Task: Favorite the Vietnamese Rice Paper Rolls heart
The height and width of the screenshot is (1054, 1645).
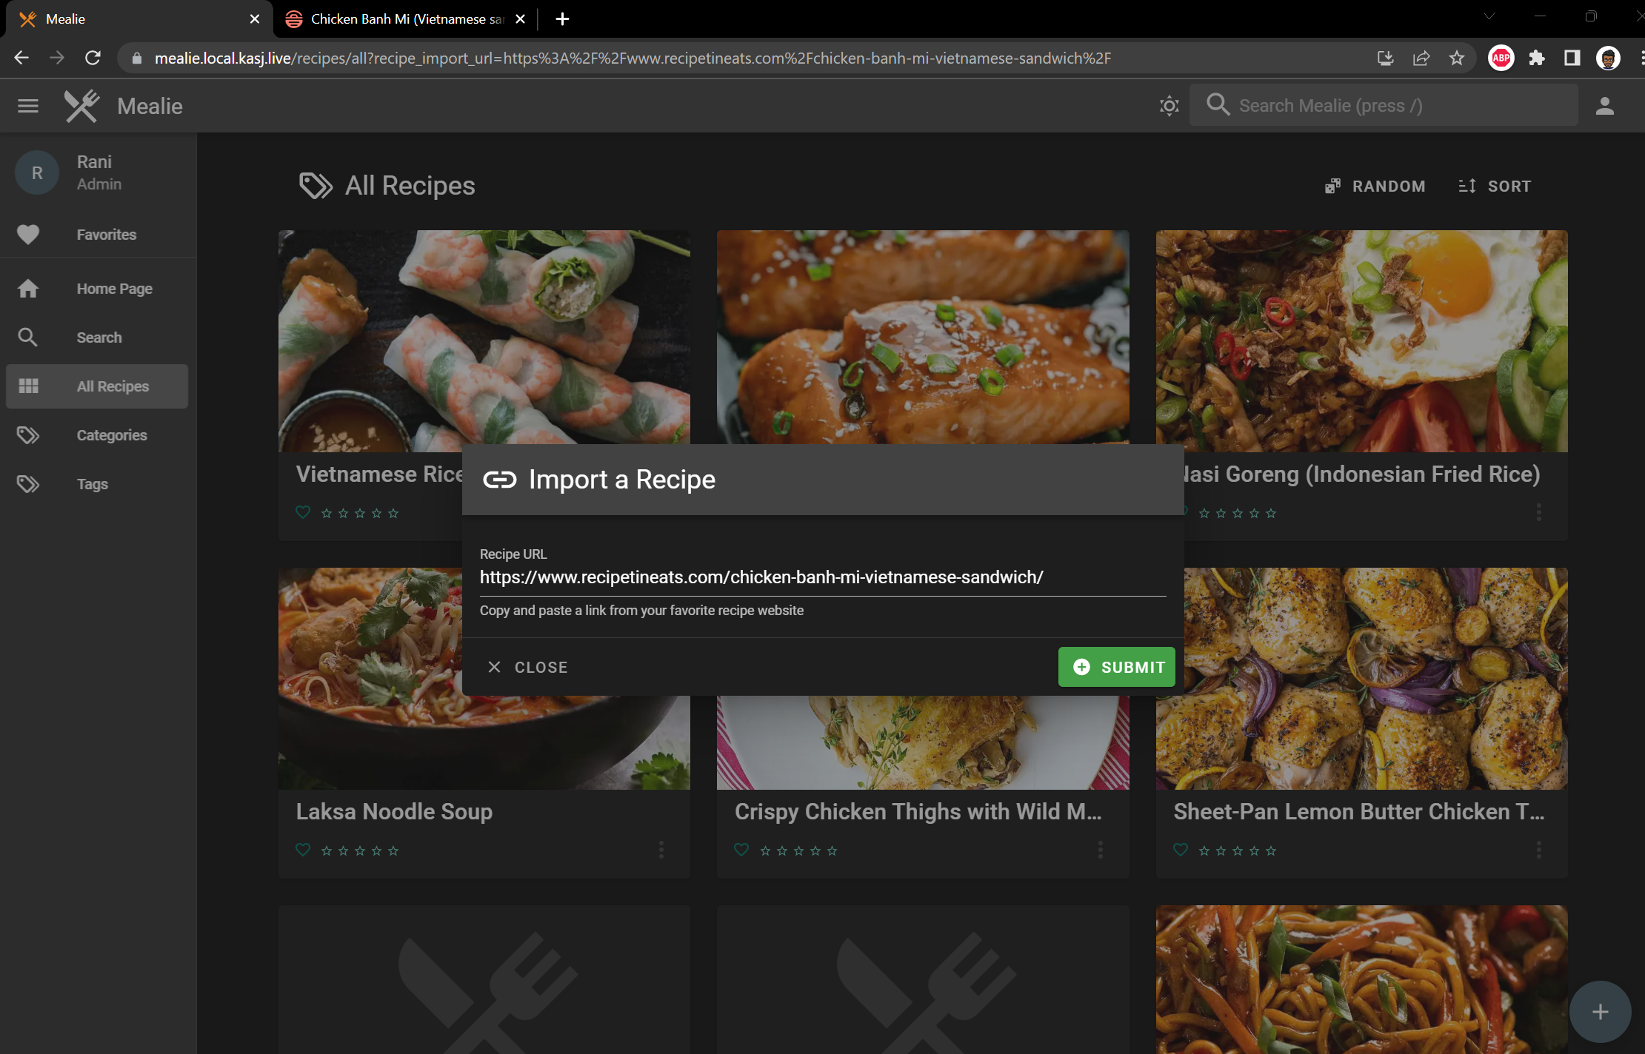Action: (303, 512)
